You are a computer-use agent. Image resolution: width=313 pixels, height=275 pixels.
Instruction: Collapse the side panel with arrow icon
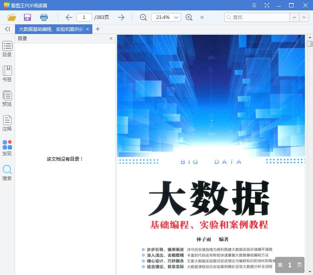pos(7,29)
